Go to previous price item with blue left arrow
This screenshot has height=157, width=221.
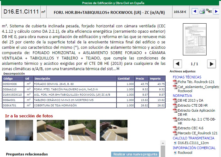click(x=195, y=11)
